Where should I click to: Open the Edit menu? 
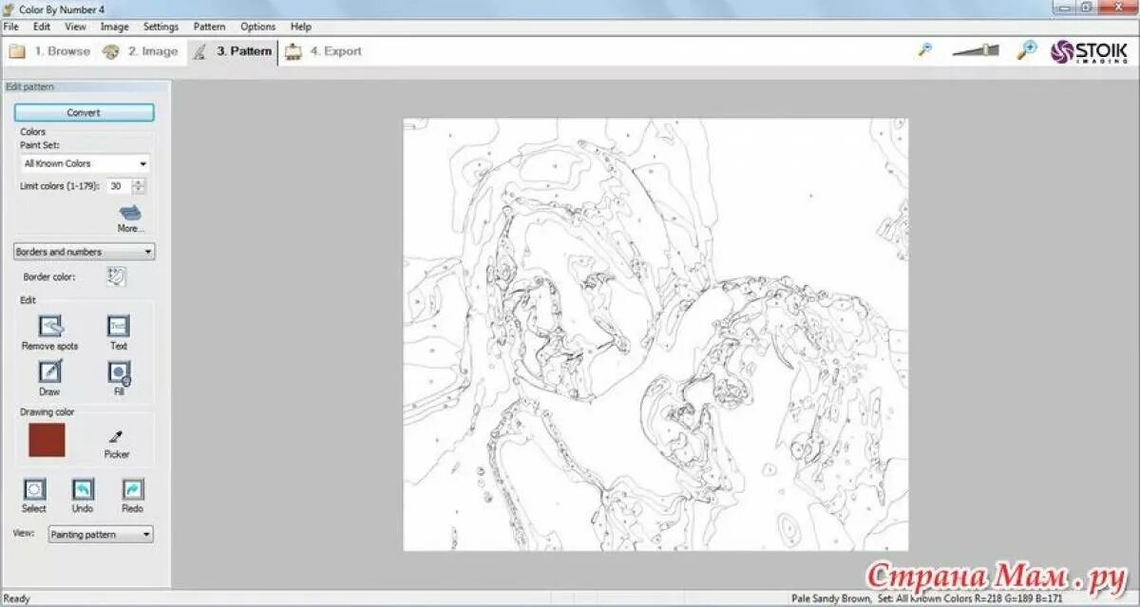point(42,27)
